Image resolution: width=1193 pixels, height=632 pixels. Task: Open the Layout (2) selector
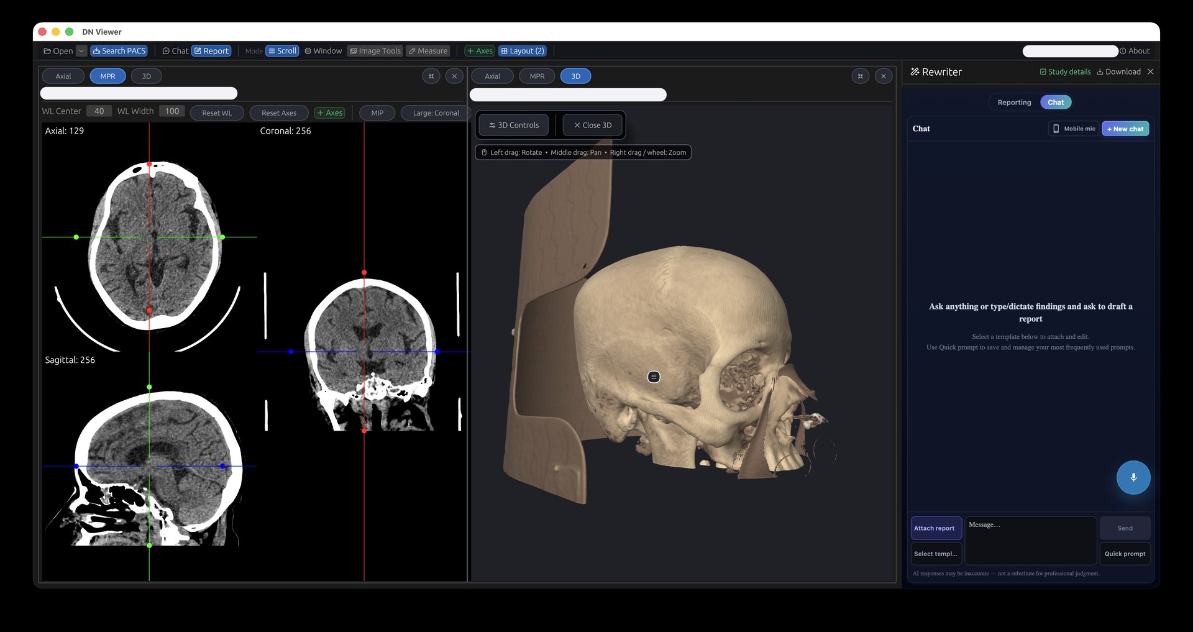523,51
